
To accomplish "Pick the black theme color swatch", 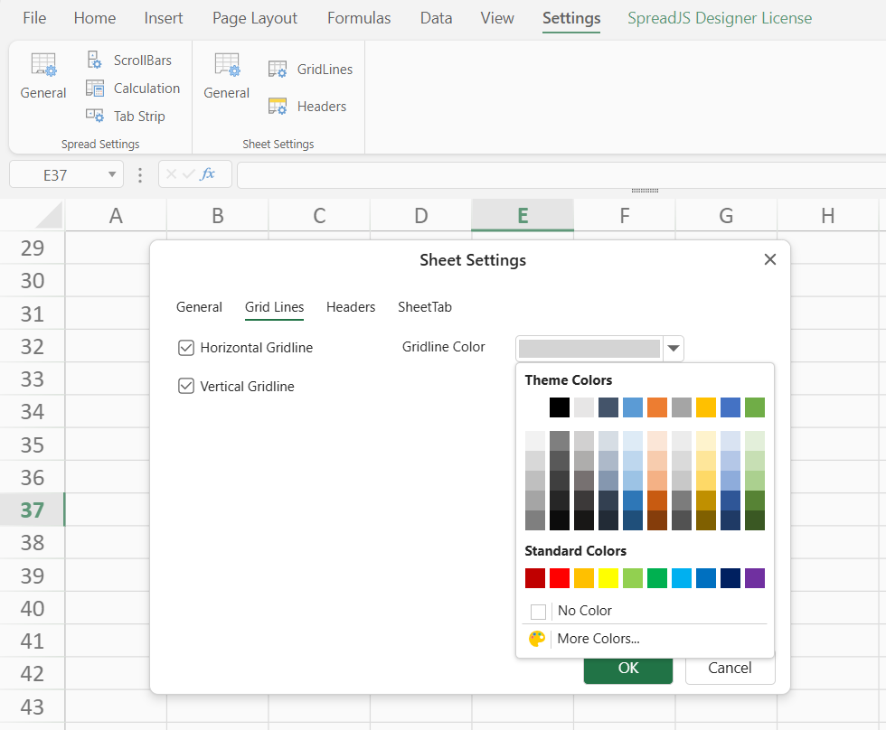I will [x=560, y=407].
